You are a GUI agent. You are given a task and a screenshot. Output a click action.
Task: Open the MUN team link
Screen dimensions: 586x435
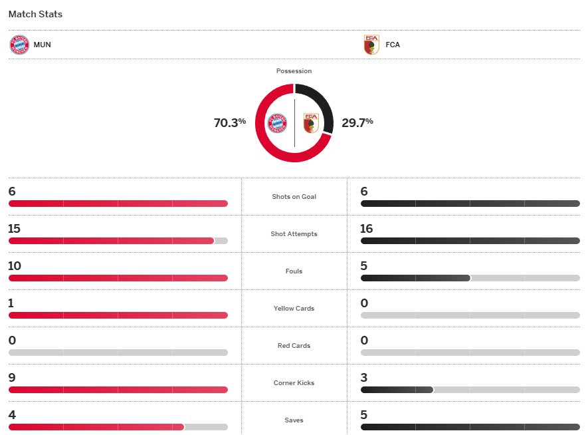(x=41, y=45)
